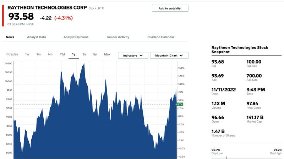Click the Date value 11/11/2022

(x=224, y=90)
